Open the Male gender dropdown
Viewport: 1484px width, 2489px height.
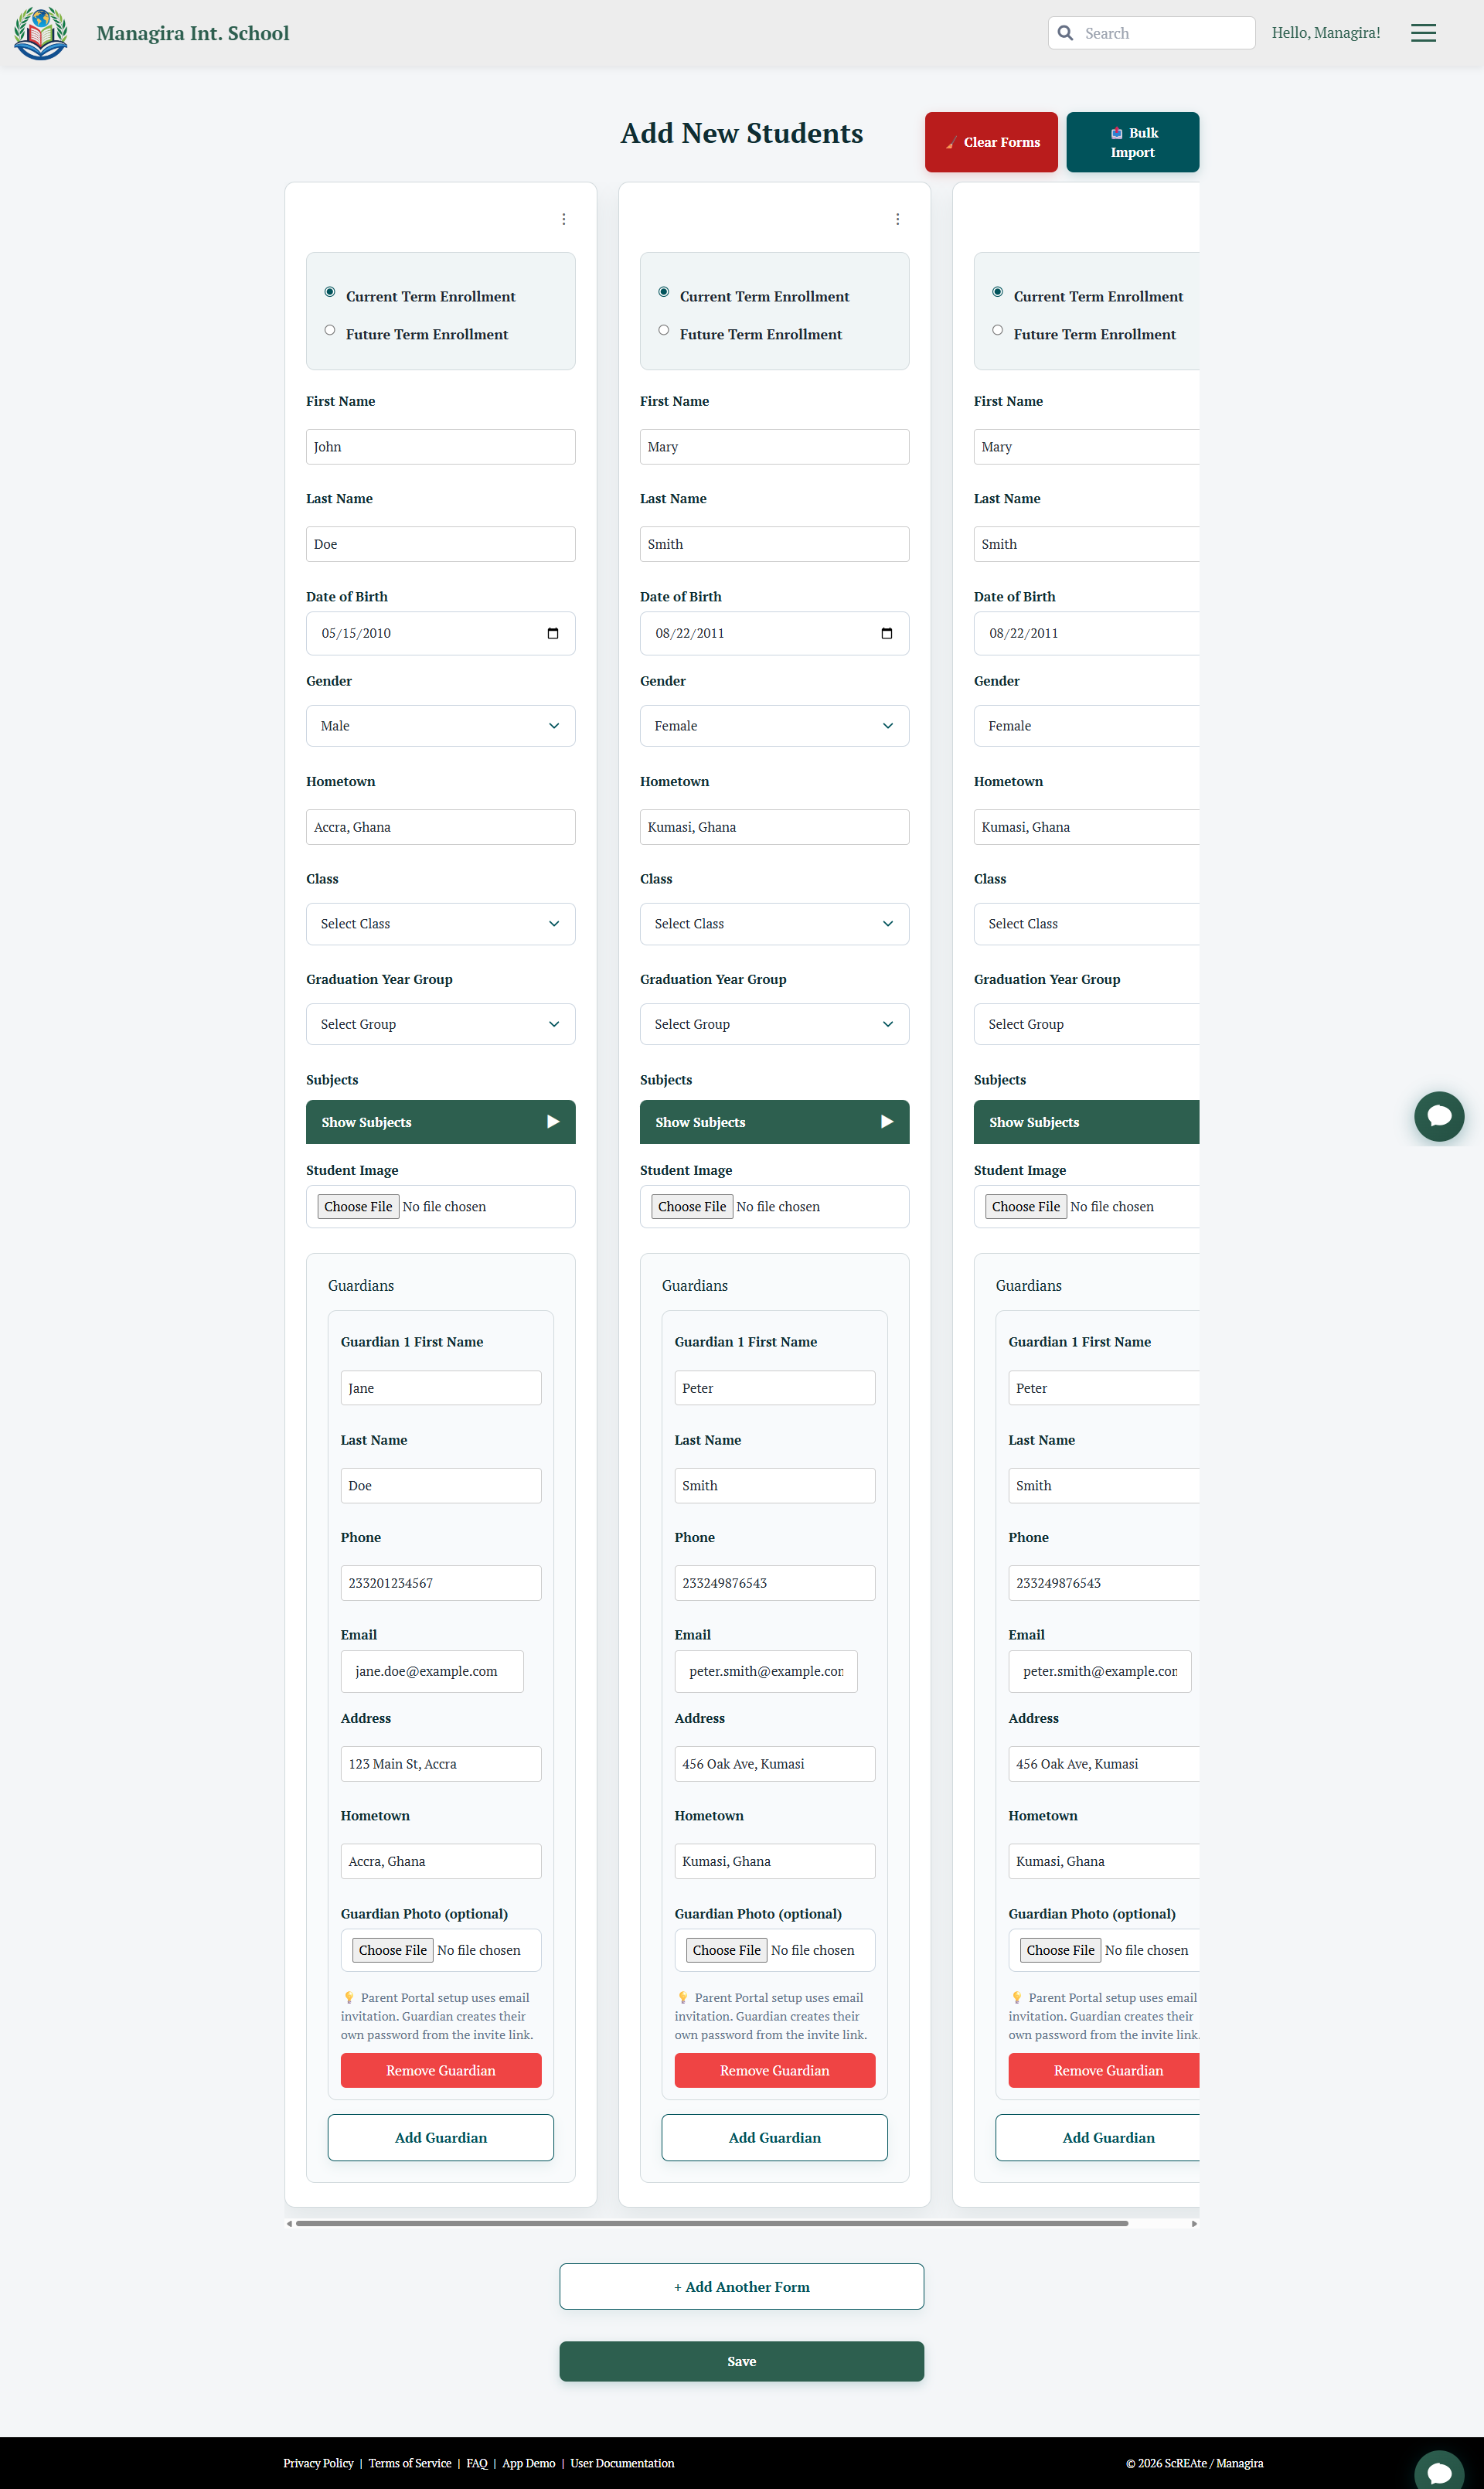coord(440,726)
